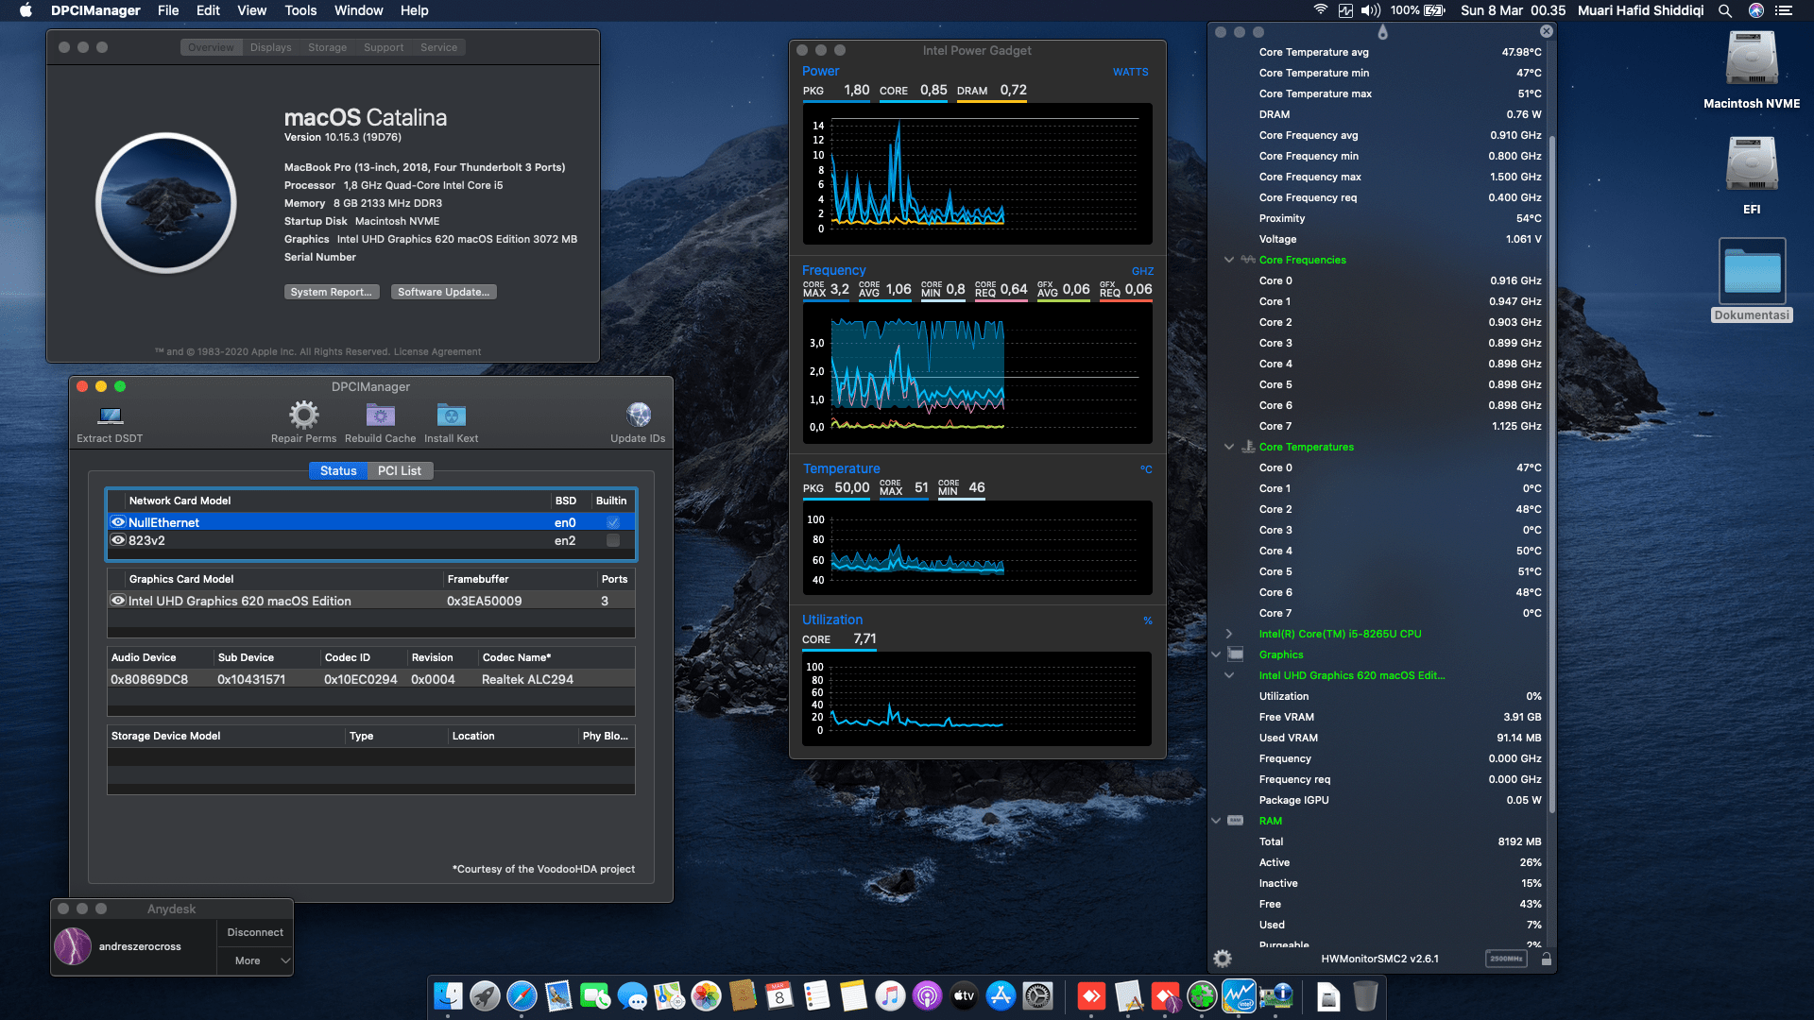Select the Rebuild Cache icon
Screen dimensions: 1814x1020
[x=380, y=416]
